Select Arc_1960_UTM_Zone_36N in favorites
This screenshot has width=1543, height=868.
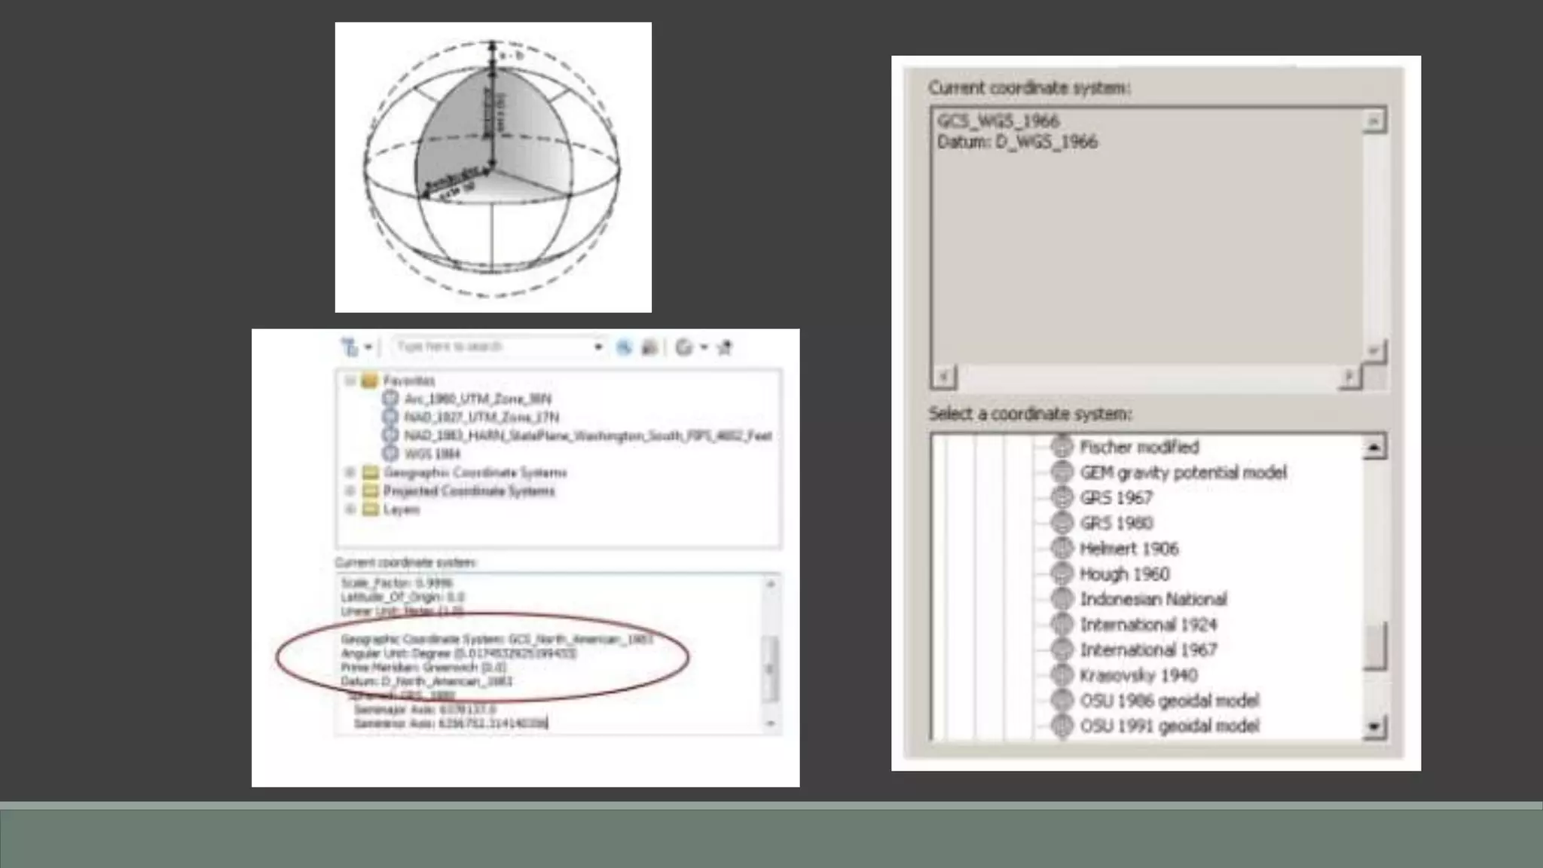click(477, 399)
